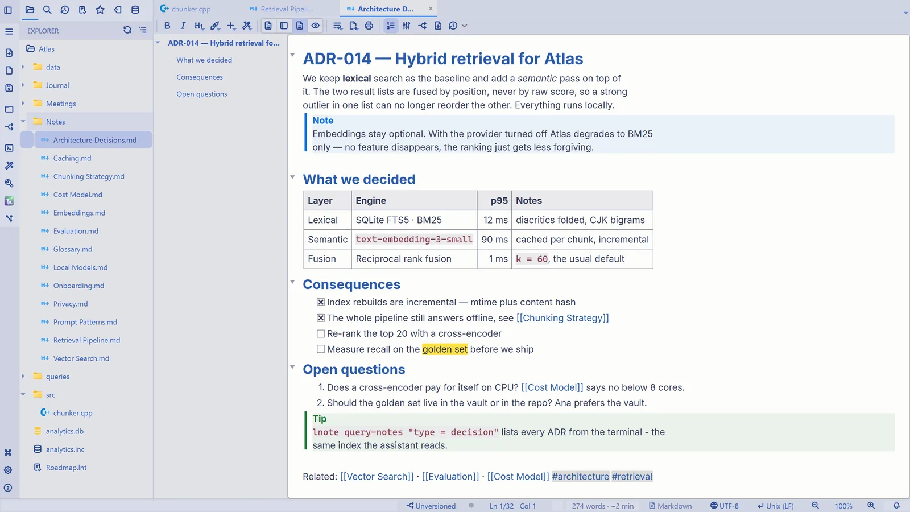Apply italic formatting from the toolbar
The image size is (910, 512).
[x=183, y=26]
